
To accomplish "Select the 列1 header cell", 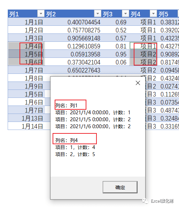I will tap(26, 14).
